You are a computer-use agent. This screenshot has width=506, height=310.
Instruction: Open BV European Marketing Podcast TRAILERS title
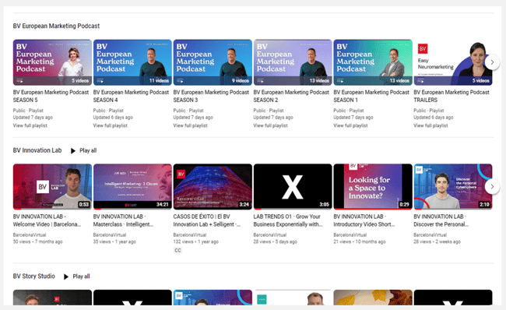click(x=452, y=97)
